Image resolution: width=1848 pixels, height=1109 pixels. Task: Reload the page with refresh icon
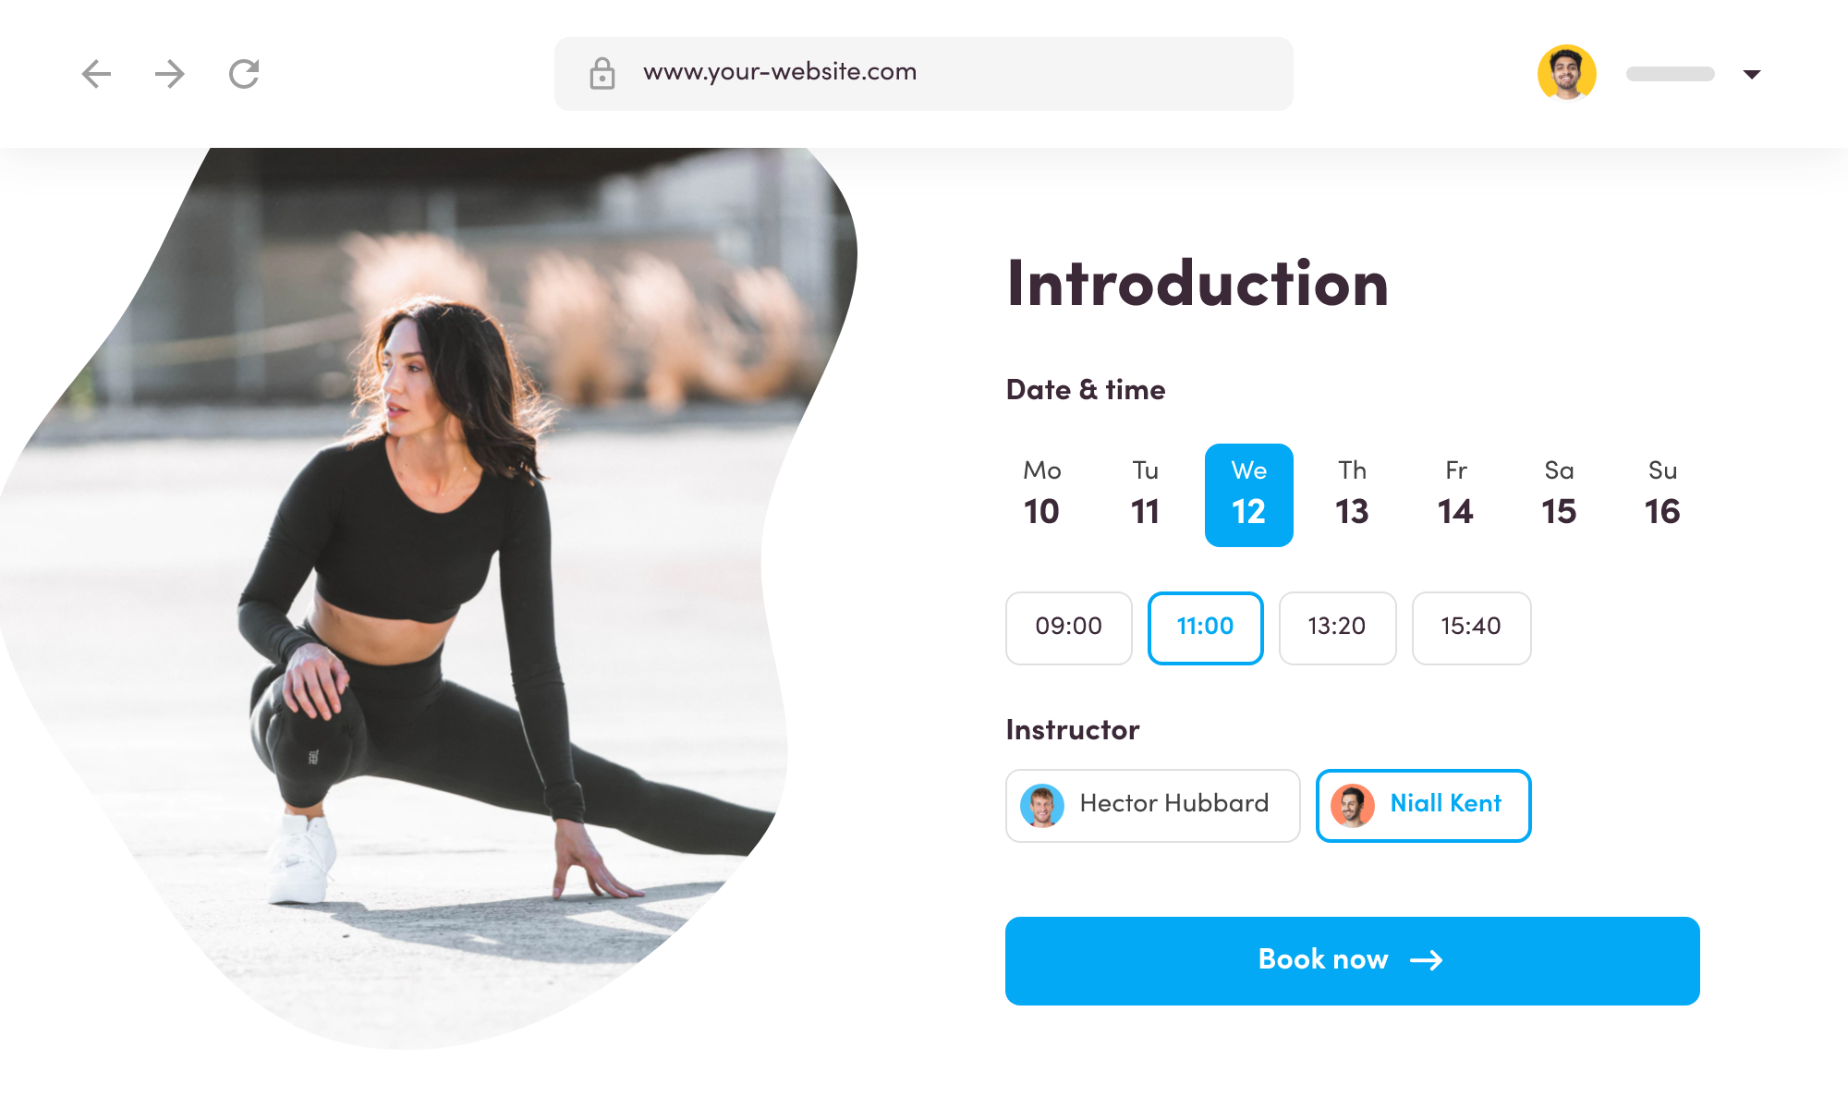(x=244, y=74)
